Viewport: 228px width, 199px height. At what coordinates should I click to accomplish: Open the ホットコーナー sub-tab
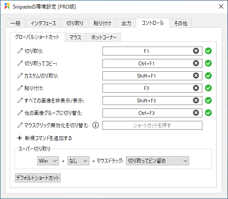tap(103, 38)
